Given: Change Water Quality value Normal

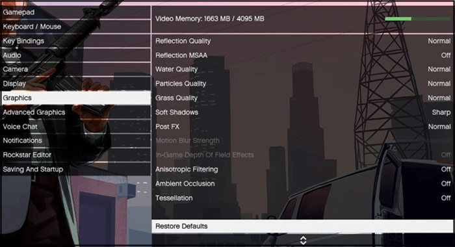Looking at the screenshot, I should (x=439, y=70).
